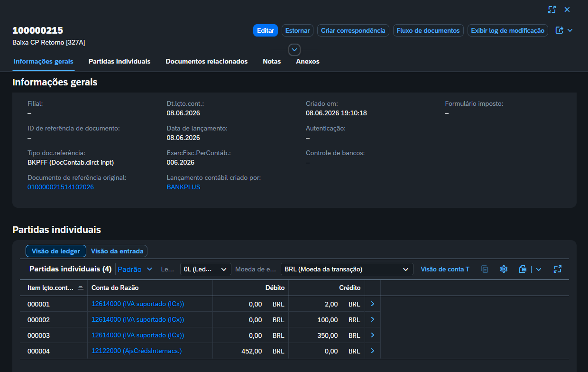The height and width of the screenshot is (372, 588).
Task: Click Exibir log de modificação
Action: coord(508,30)
